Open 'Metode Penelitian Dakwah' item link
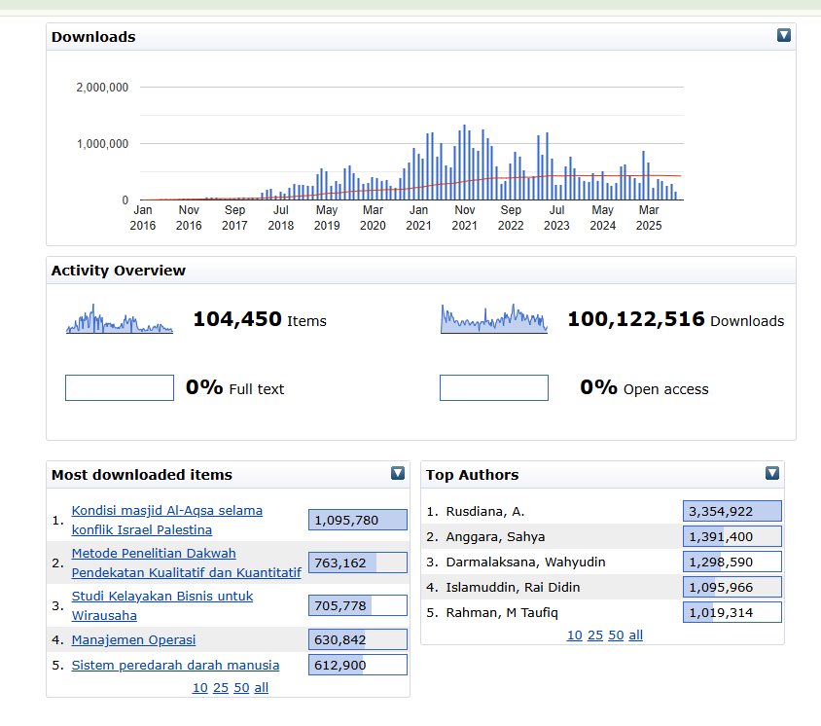Viewport: 821px width, 726px height. pos(154,554)
